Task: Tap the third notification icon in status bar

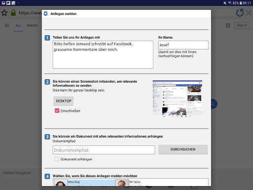Action: [13, 3]
